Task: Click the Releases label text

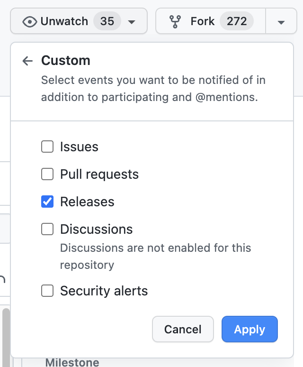Action: pyautogui.click(x=87, y=202)
